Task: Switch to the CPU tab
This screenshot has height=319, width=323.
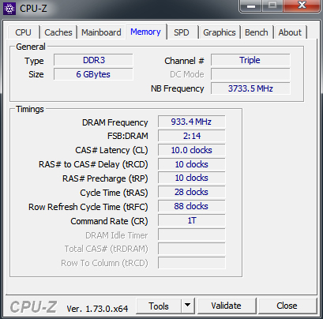Action: pyautogui.click(x=24, y=32)
